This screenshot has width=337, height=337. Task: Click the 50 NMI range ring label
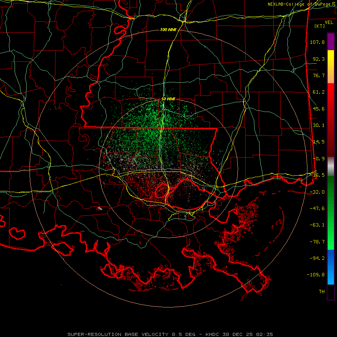pos(168,99)
